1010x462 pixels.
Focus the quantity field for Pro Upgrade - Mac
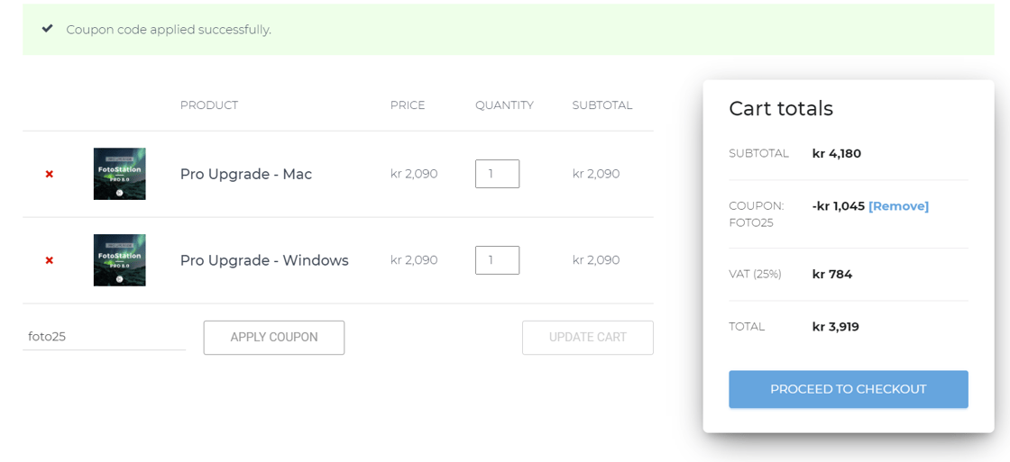(x=497, y=174)
